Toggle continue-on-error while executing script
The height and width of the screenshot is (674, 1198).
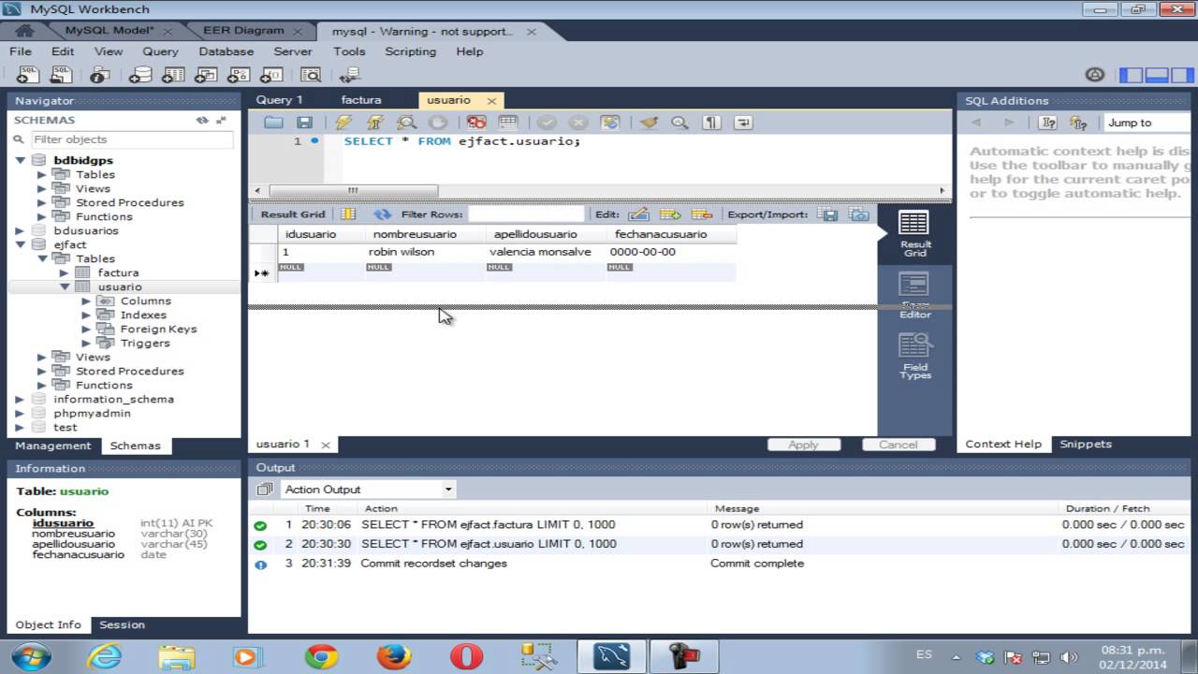pos(476,123)
